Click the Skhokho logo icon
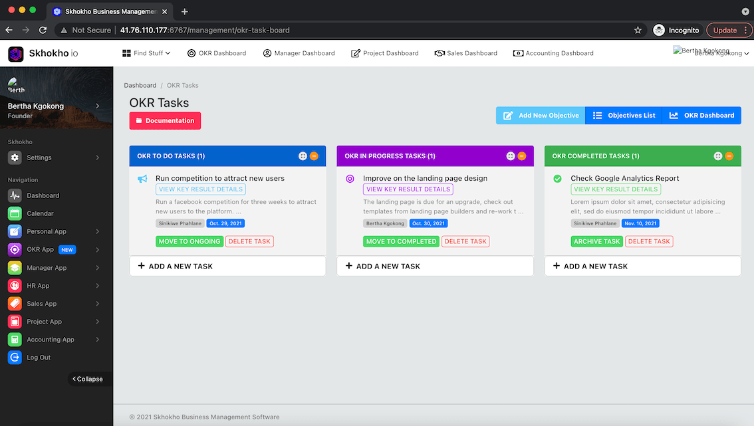The height and width of the screenshot is (426, 754). coord(16,53)
